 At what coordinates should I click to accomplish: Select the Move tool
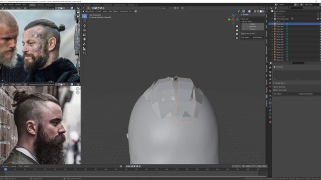click(x=84, y=25)
